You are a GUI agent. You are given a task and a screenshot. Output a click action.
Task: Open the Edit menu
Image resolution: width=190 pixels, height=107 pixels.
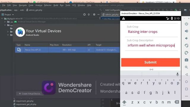pyautogui.click(x=9, y=5)
